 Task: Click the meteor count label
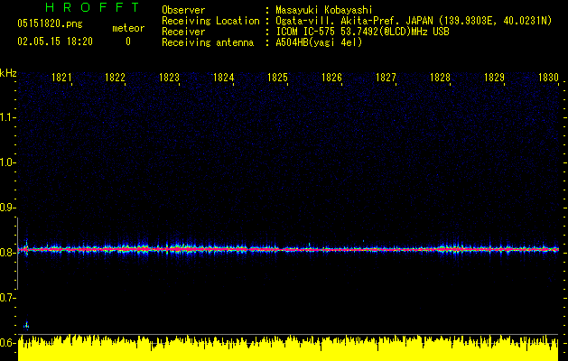pos(128,28)
